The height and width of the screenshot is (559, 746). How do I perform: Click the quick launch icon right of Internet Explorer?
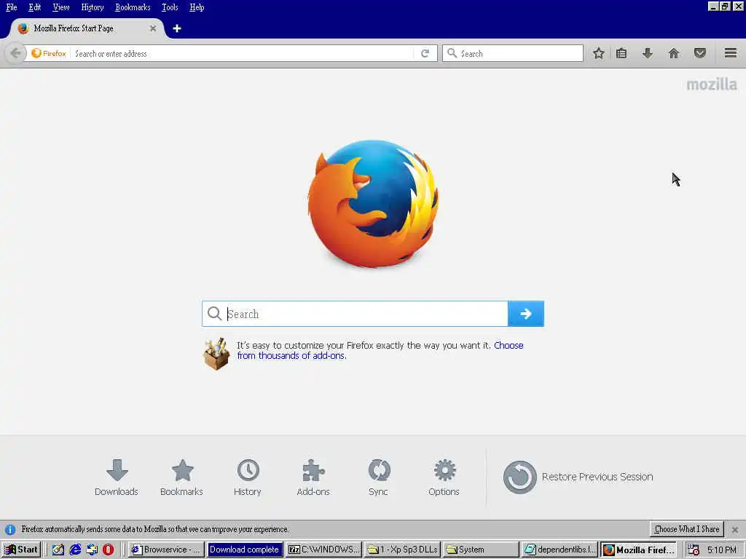point(92,550)
